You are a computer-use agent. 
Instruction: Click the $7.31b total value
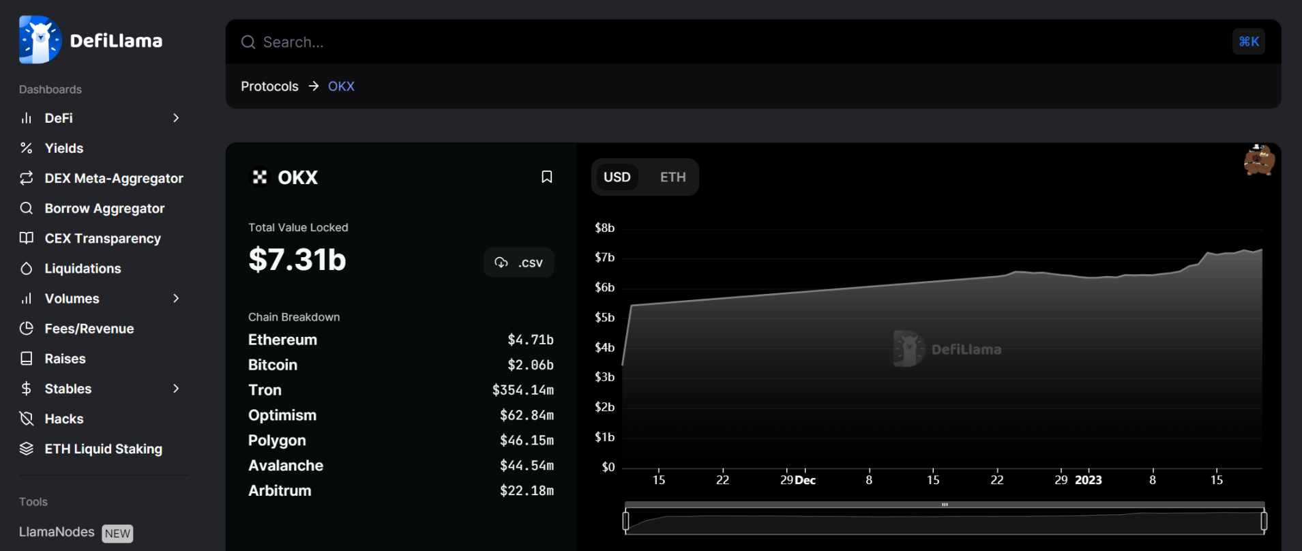click(297, 260)
